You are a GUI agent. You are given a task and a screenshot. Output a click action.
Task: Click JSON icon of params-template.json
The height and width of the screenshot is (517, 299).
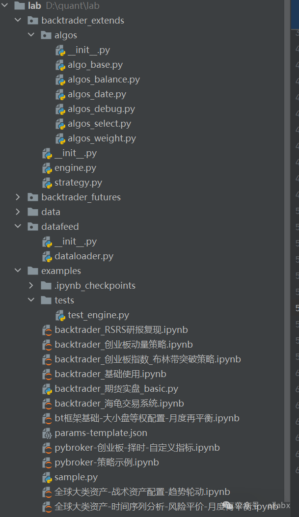[47, 433]
